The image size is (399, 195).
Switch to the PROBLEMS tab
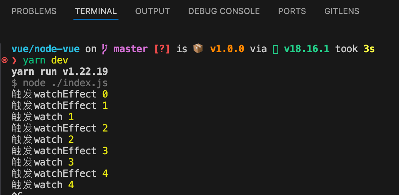click(x=34, y=11)
